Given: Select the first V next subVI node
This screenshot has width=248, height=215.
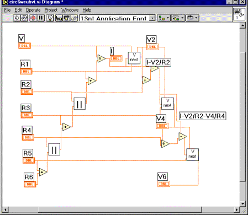Looking at the screenshot, I should pos(134,58).
